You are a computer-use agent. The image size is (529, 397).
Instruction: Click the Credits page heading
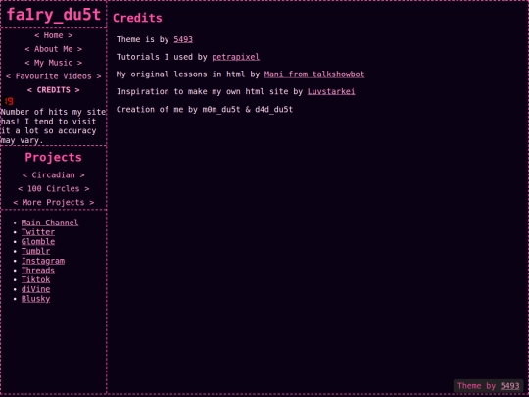pos(137,18)
